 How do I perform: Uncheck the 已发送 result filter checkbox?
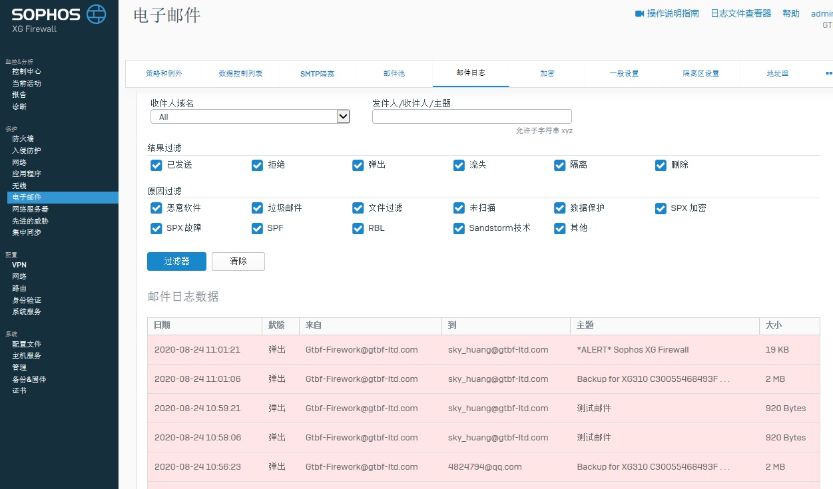[156, 165]
